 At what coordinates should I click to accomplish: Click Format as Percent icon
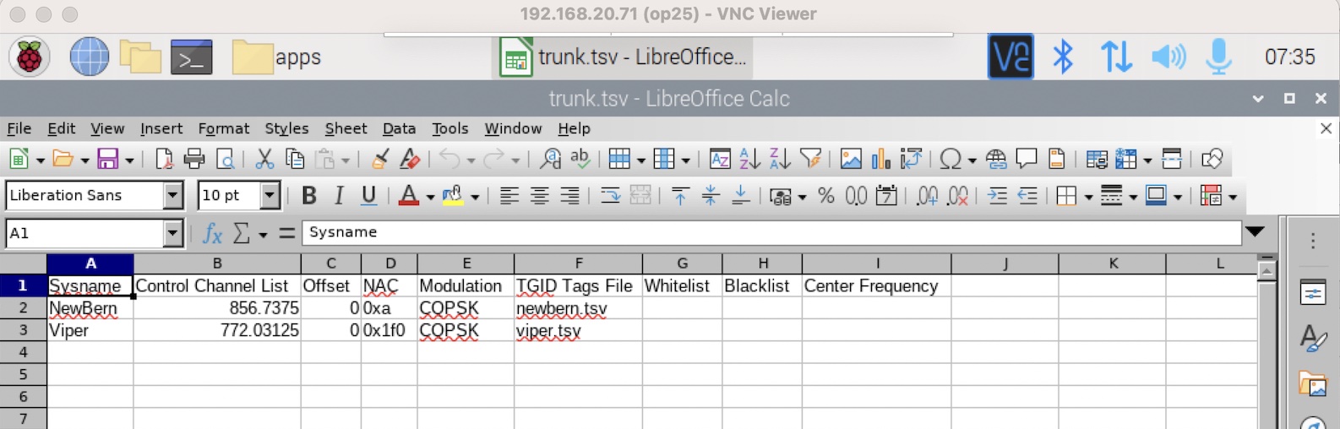click(825, 196)
